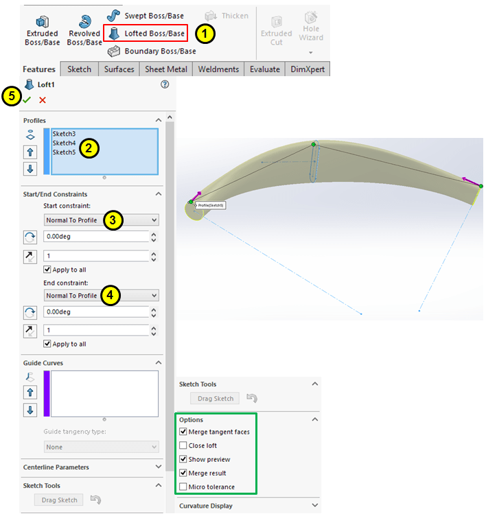The image size is (486, 516).
Task: Uncheck Merge tangent faces option
Action: coord(183,432)
